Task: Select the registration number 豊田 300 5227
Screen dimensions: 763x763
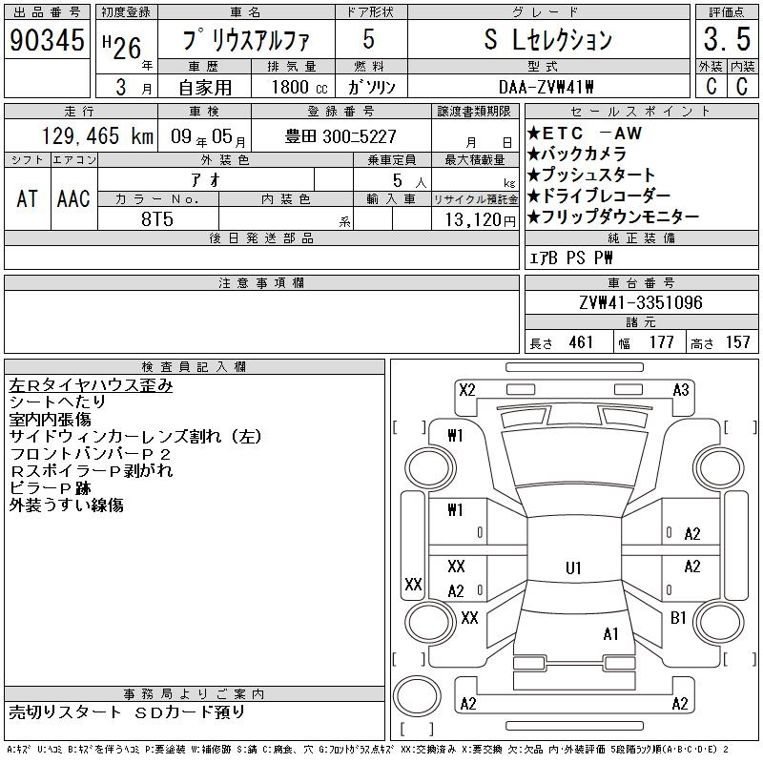Action: pyautogui.click(x=340, y=136)
